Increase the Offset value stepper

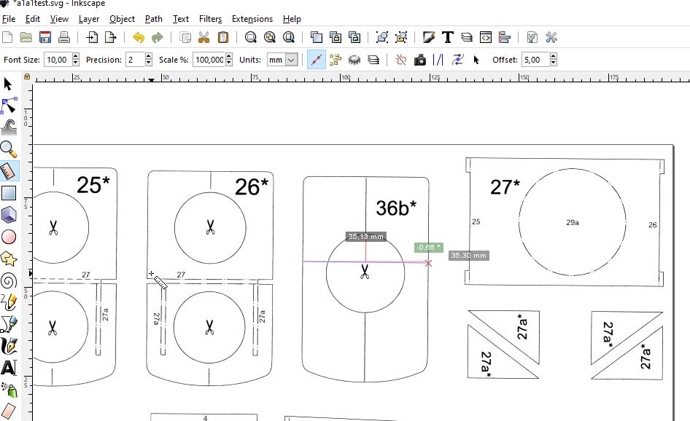(x=554, y=57)
